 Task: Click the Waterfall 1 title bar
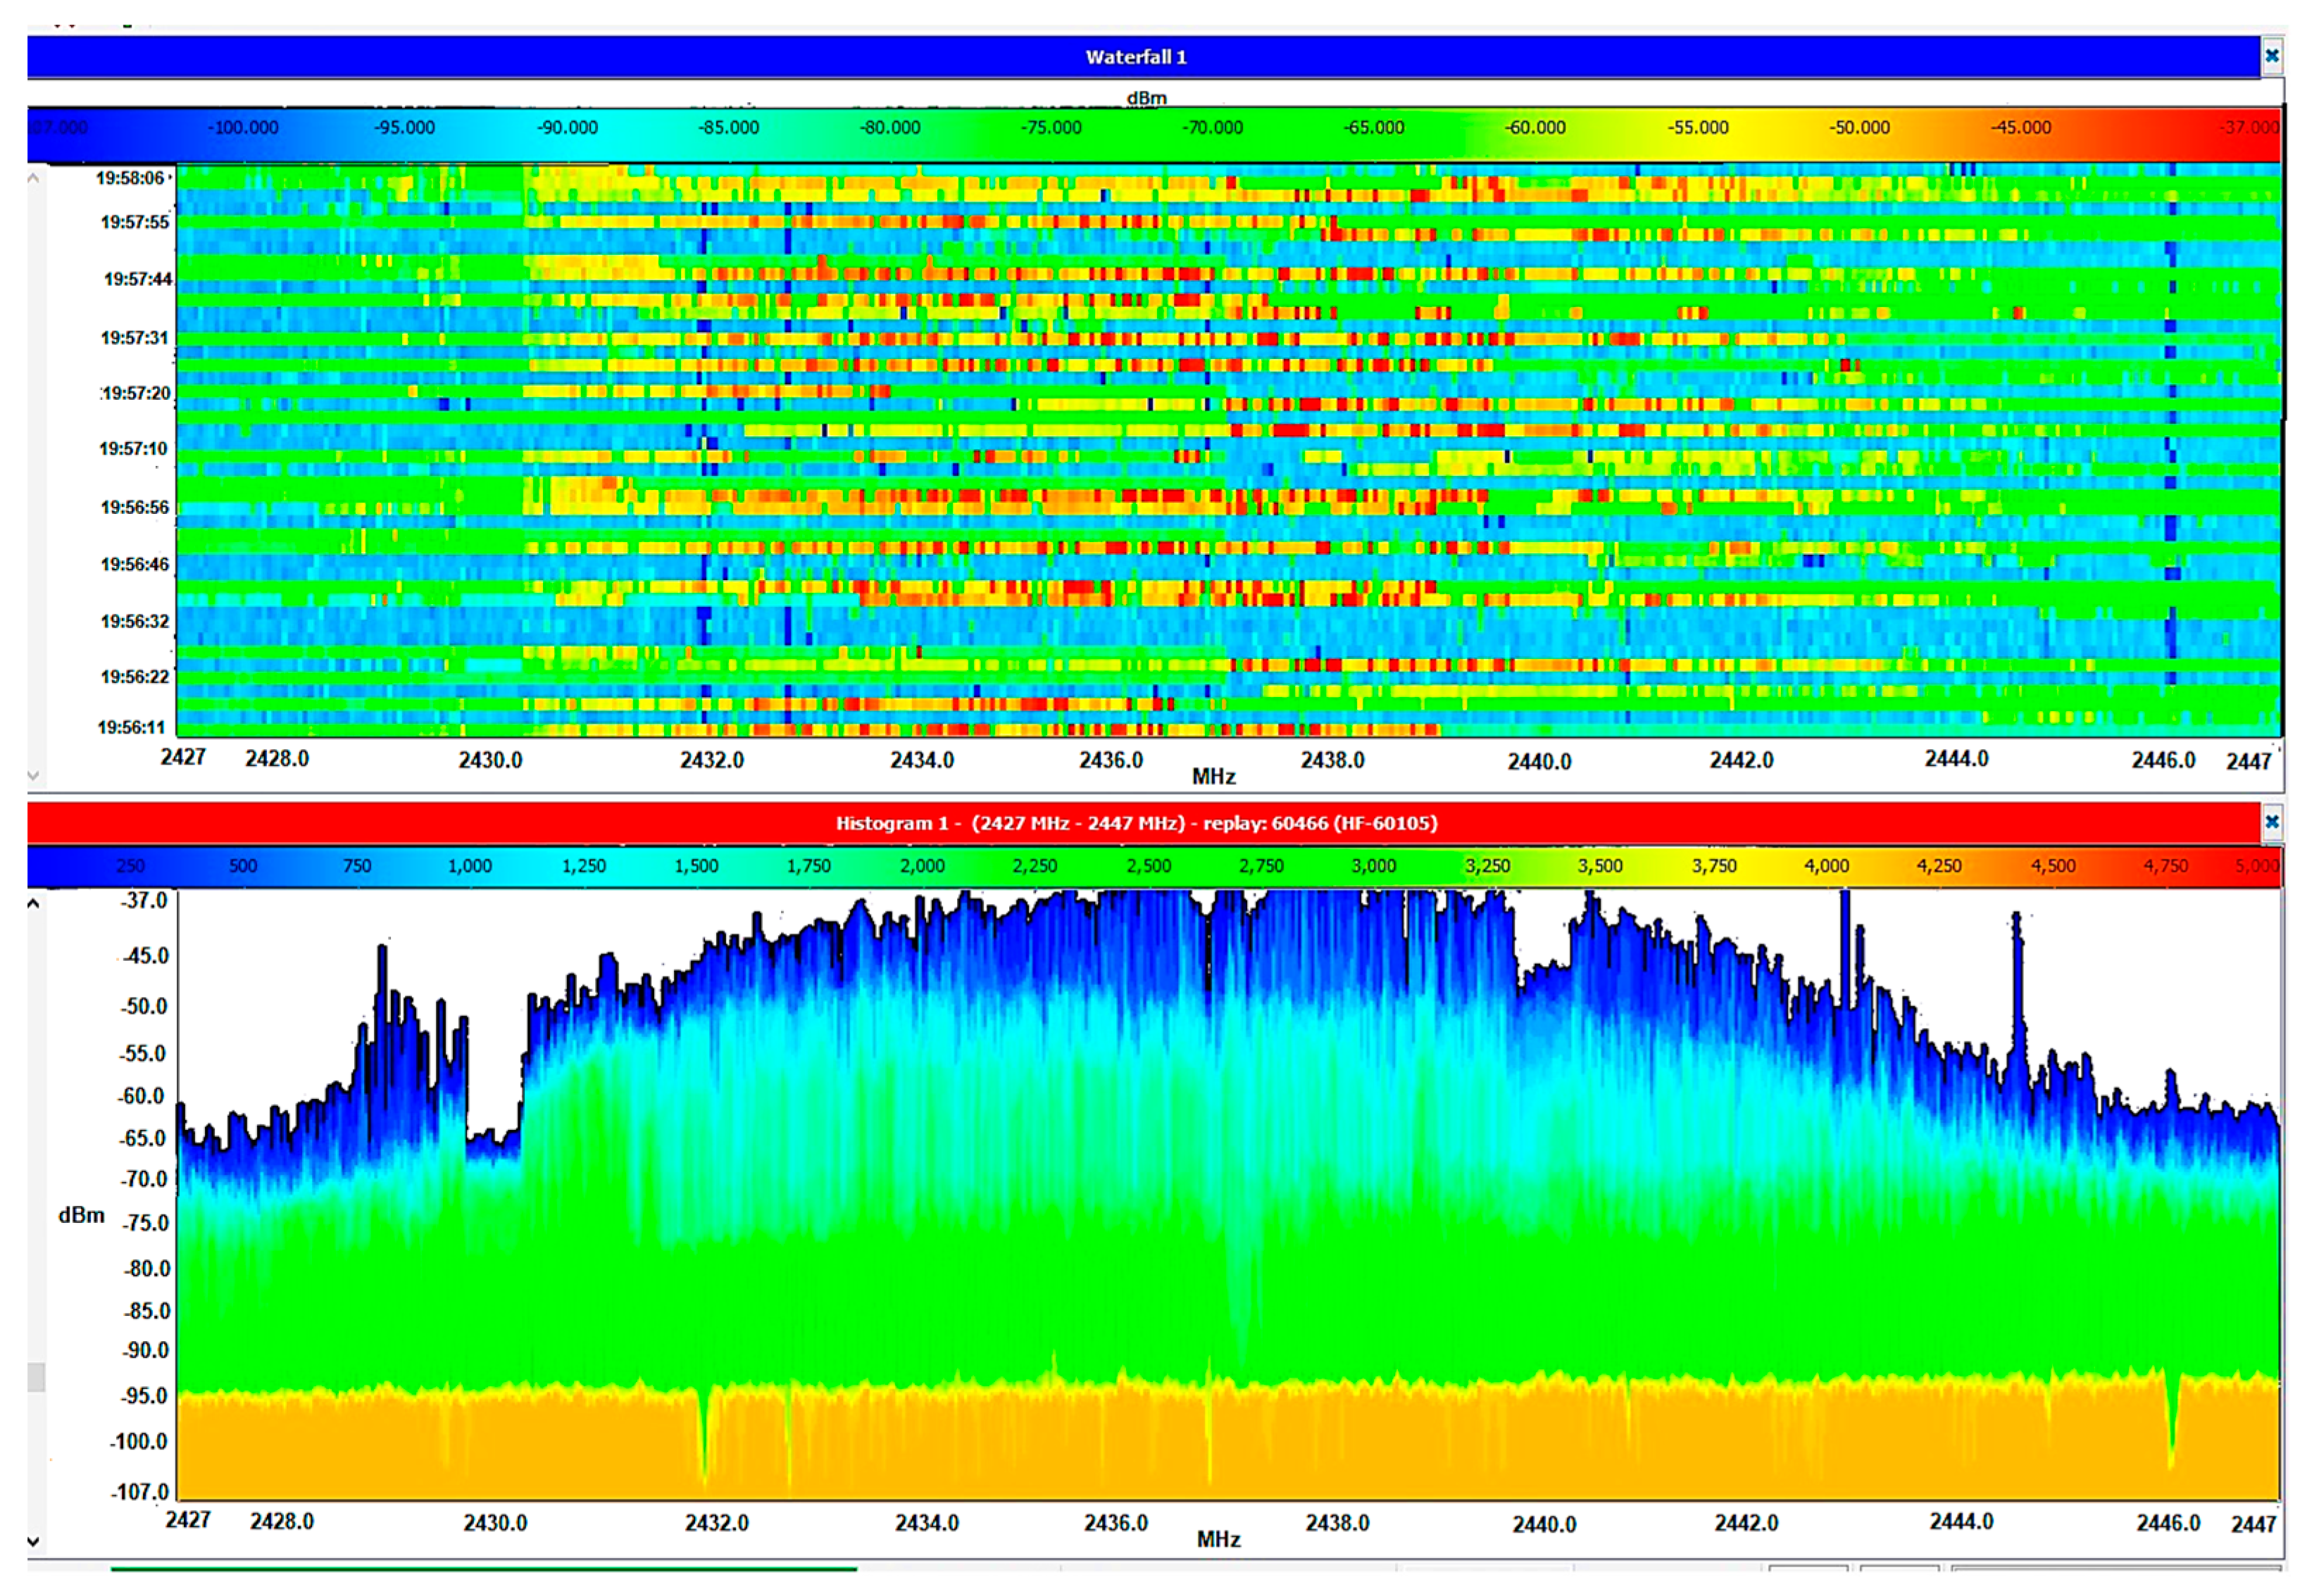point(1136,57)
